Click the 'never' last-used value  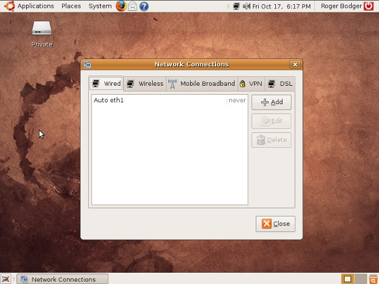[x=237, y=100]
